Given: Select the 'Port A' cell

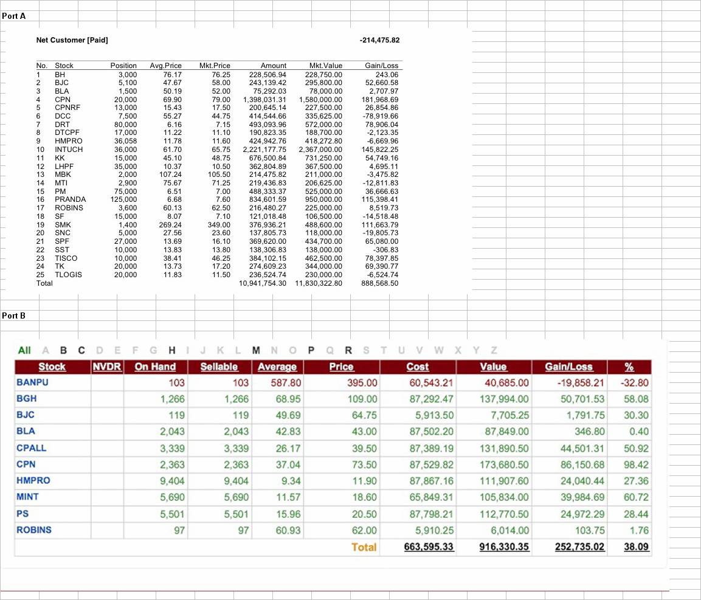Looking at the screenshot, I should coord(14,16).
